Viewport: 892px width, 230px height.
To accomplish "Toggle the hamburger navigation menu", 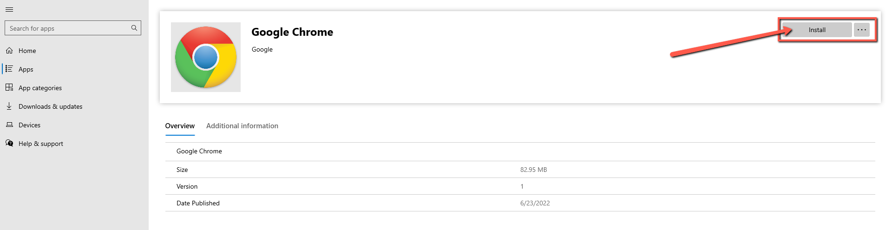I will [9, 9].
